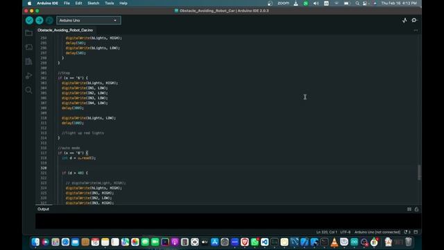The height and width of the screenshot is (250, 444).
Task: Click the 'if (d > 40) {' line
Action: pos(75,173)
